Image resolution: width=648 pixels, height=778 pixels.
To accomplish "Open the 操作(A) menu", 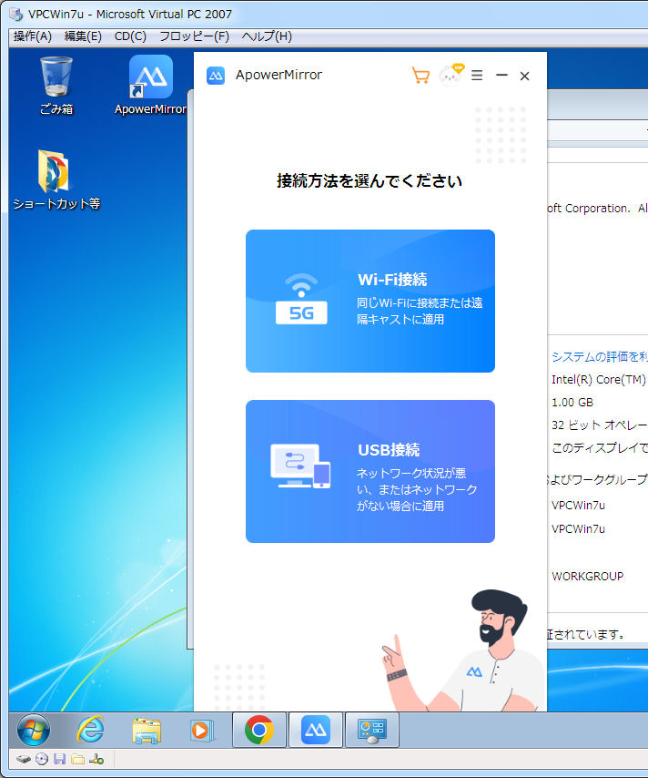I will click(32, 36).
